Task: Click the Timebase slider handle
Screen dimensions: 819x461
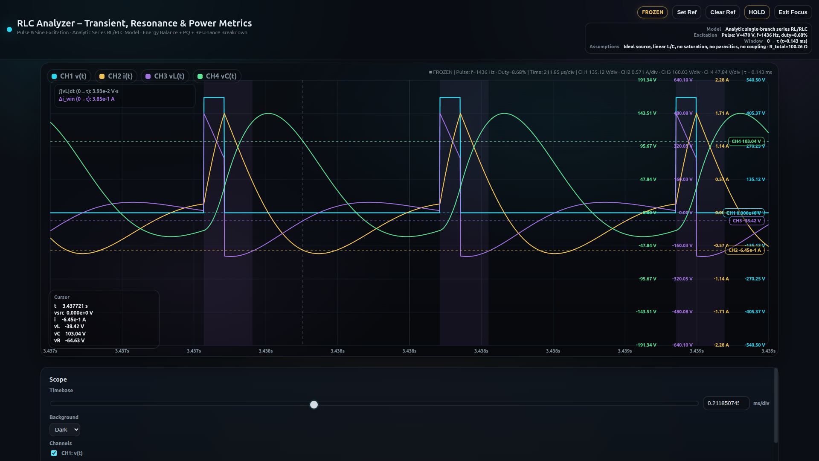Action: [x=314, y=404]
